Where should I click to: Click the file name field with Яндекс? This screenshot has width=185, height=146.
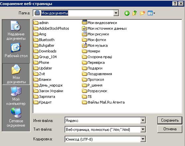coord(102,120)
